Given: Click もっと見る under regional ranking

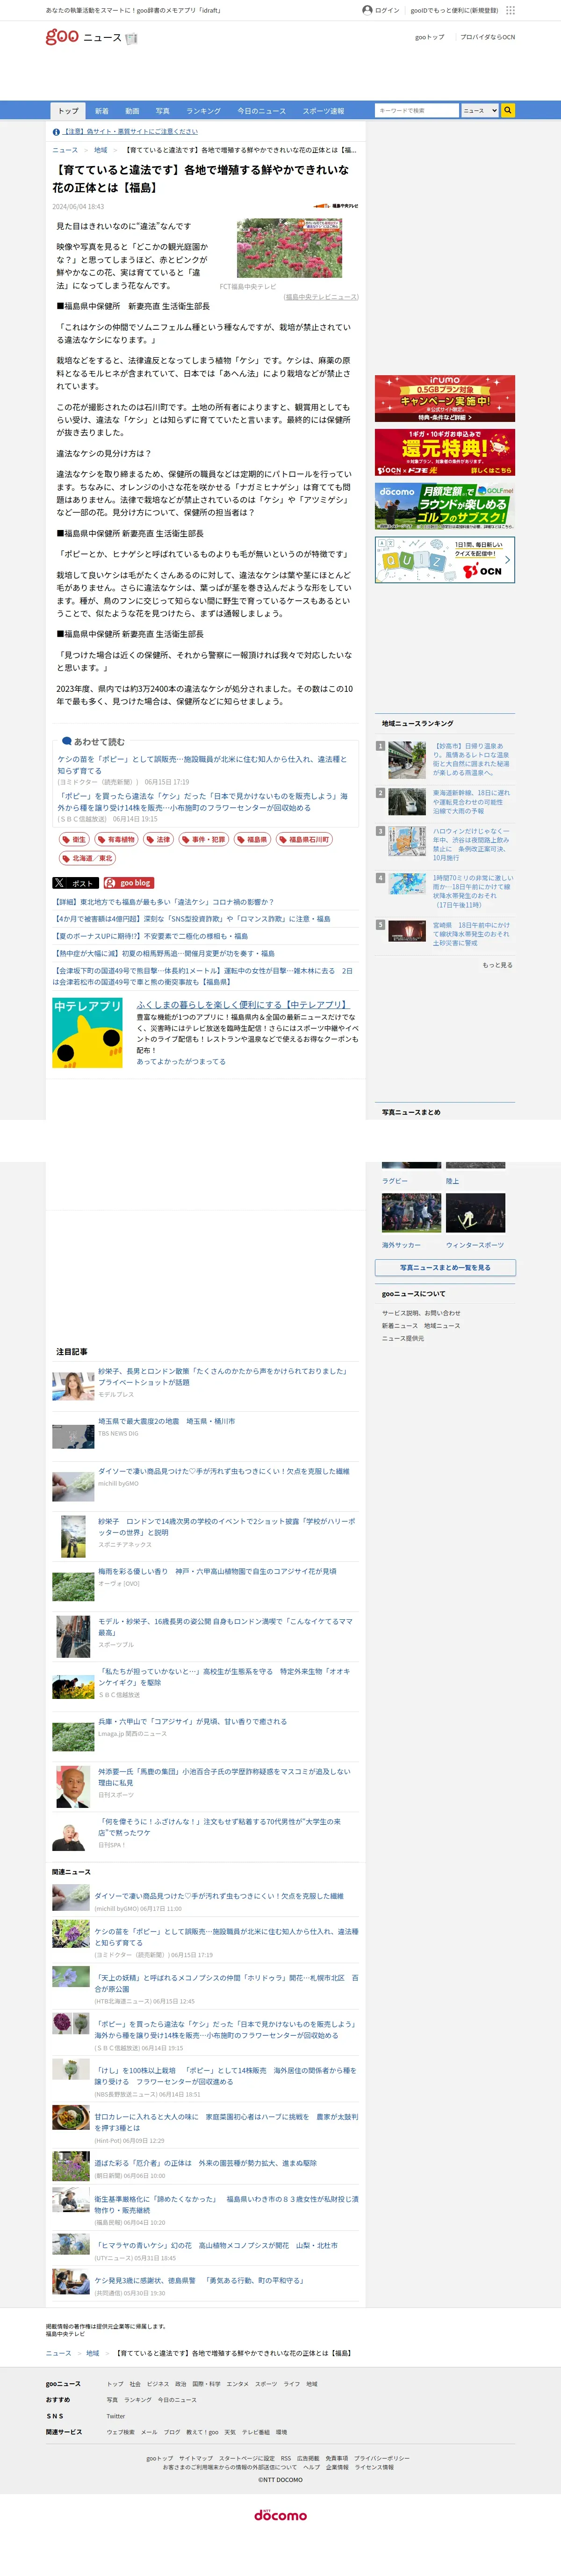Looking at the screenshot, I should click(x=497, y=965).
